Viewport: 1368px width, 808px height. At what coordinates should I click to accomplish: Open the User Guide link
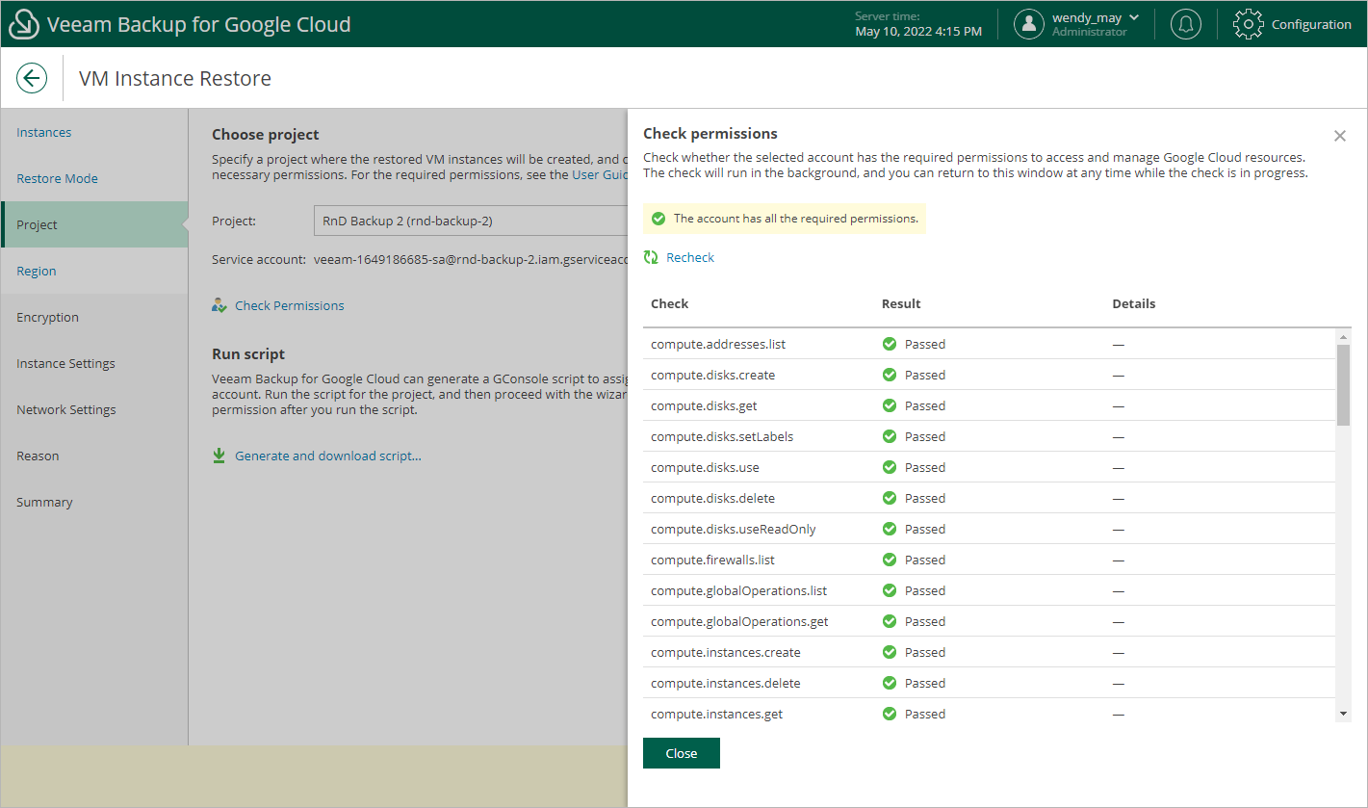coord(600,174)
